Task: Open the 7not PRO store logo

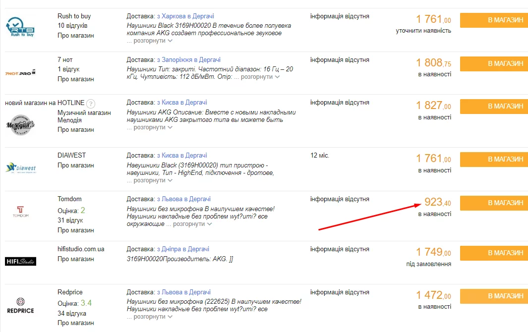Action: [20, 73]
